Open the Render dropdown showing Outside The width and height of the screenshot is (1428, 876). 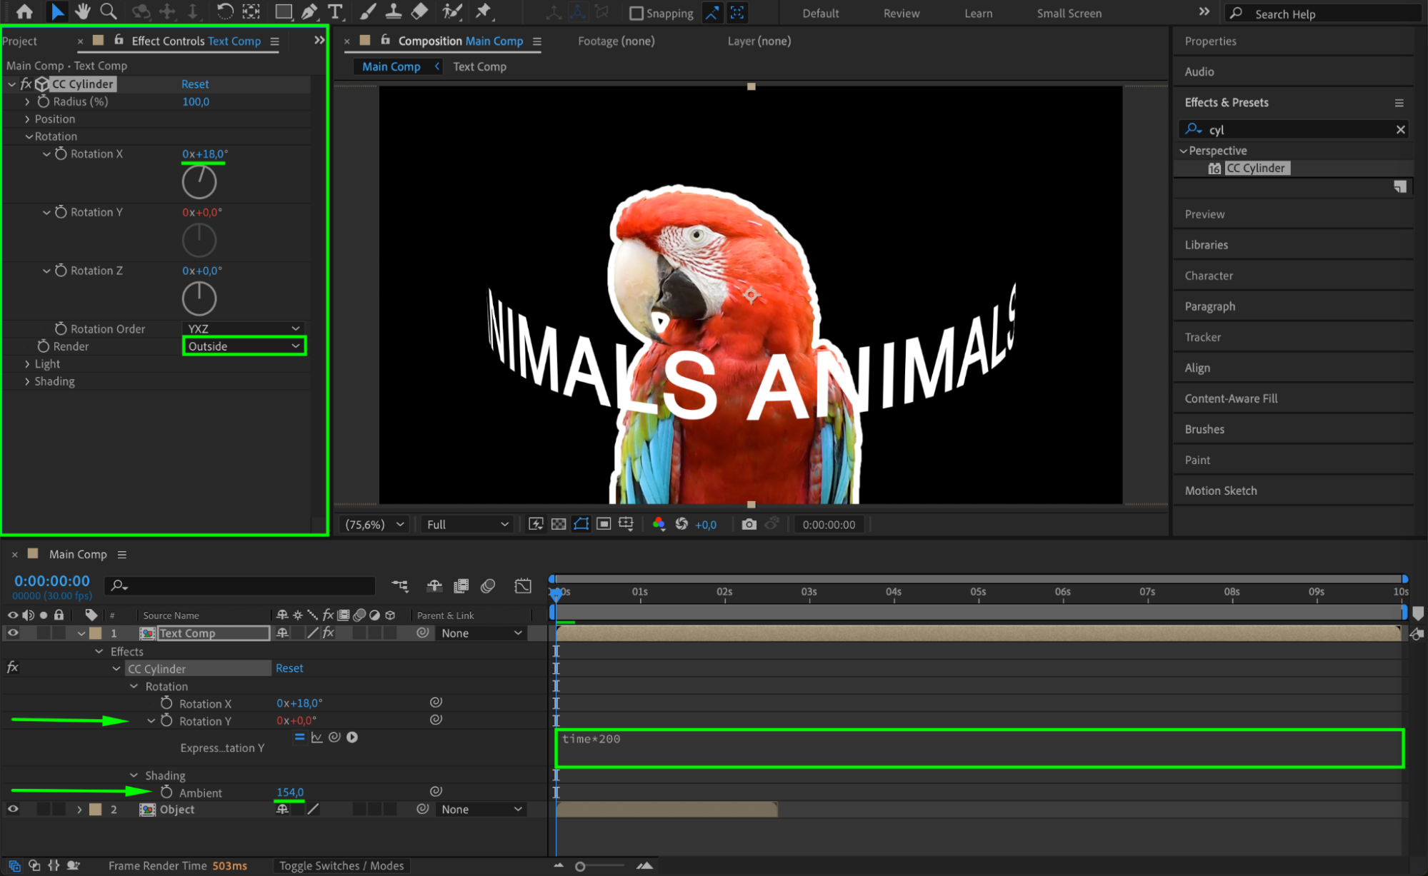coord(244,346)
